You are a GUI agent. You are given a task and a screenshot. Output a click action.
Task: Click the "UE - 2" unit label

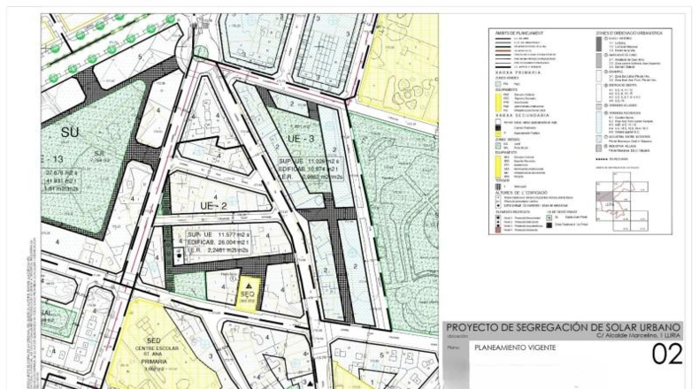(213, 206)
